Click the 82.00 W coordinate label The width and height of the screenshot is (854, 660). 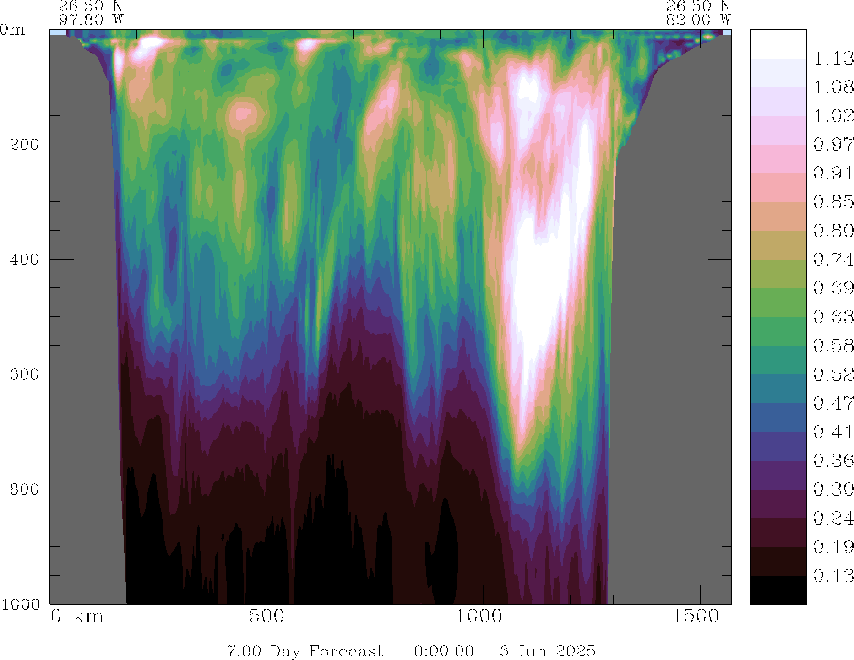[698, 20]
